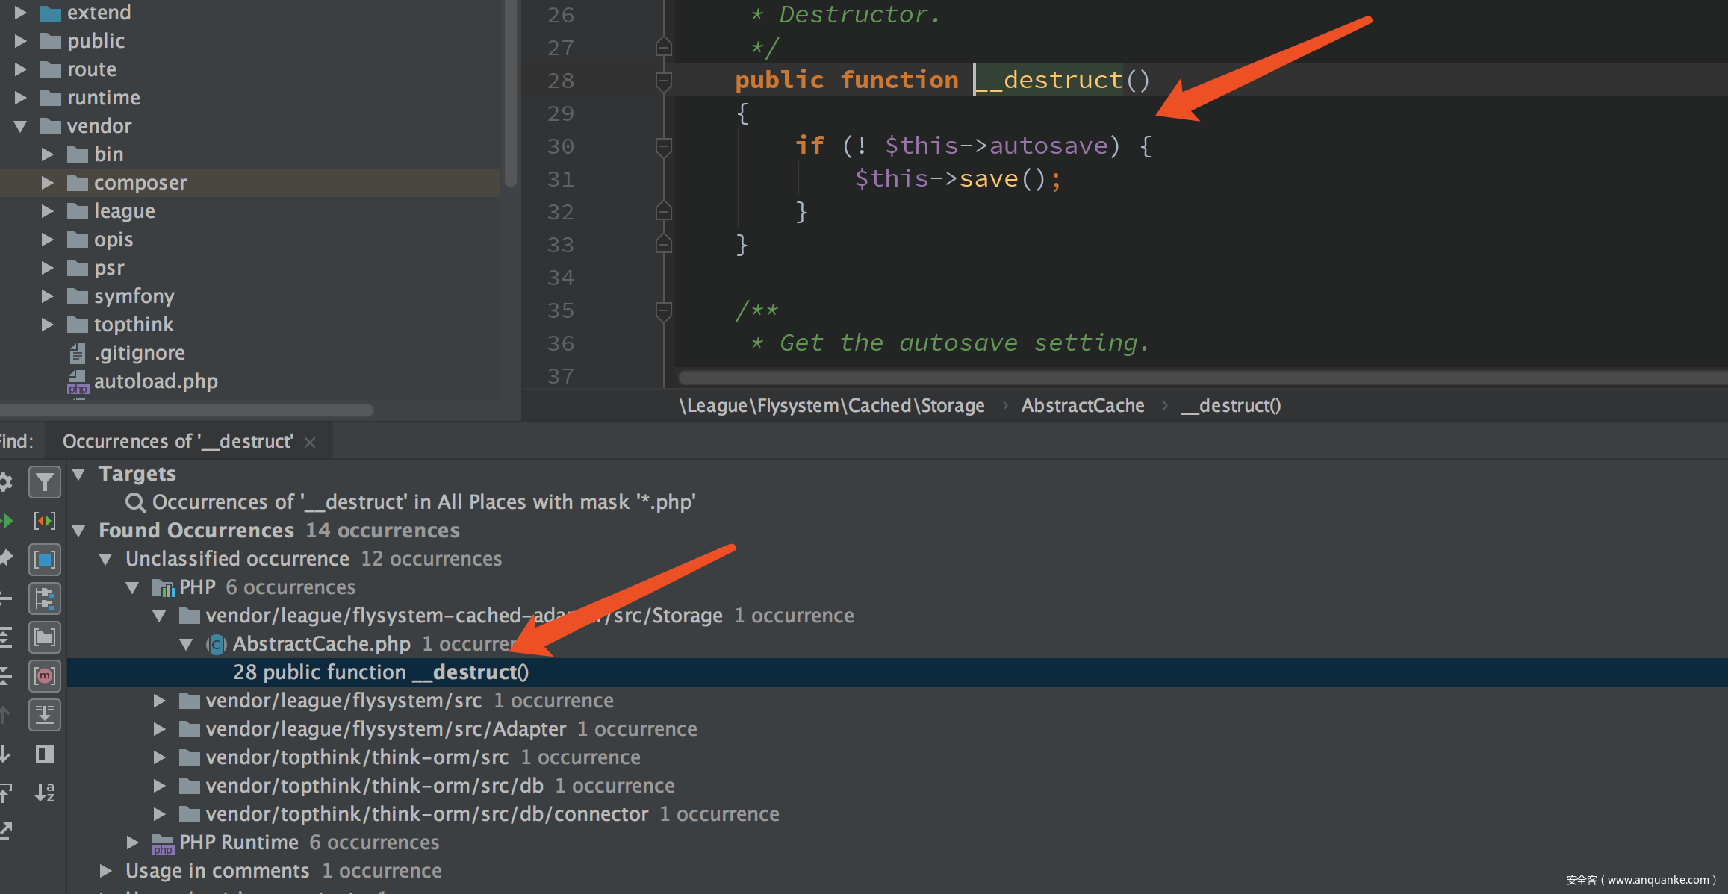Expand the PHP Runtime 6 occurrences node
The height and width of the screenshot is (894, 1728).
pyautogui.click(x=132, y=843)
